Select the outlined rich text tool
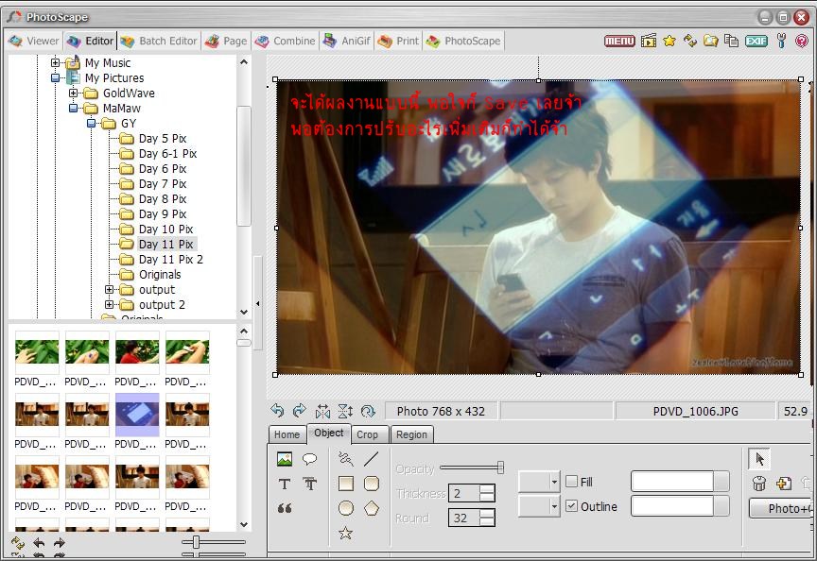 [x=310, y=484]
